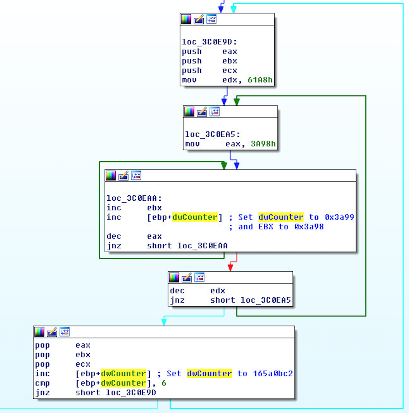Click the edit pencil icon on the 'pop eax' block

click(52, 332)
